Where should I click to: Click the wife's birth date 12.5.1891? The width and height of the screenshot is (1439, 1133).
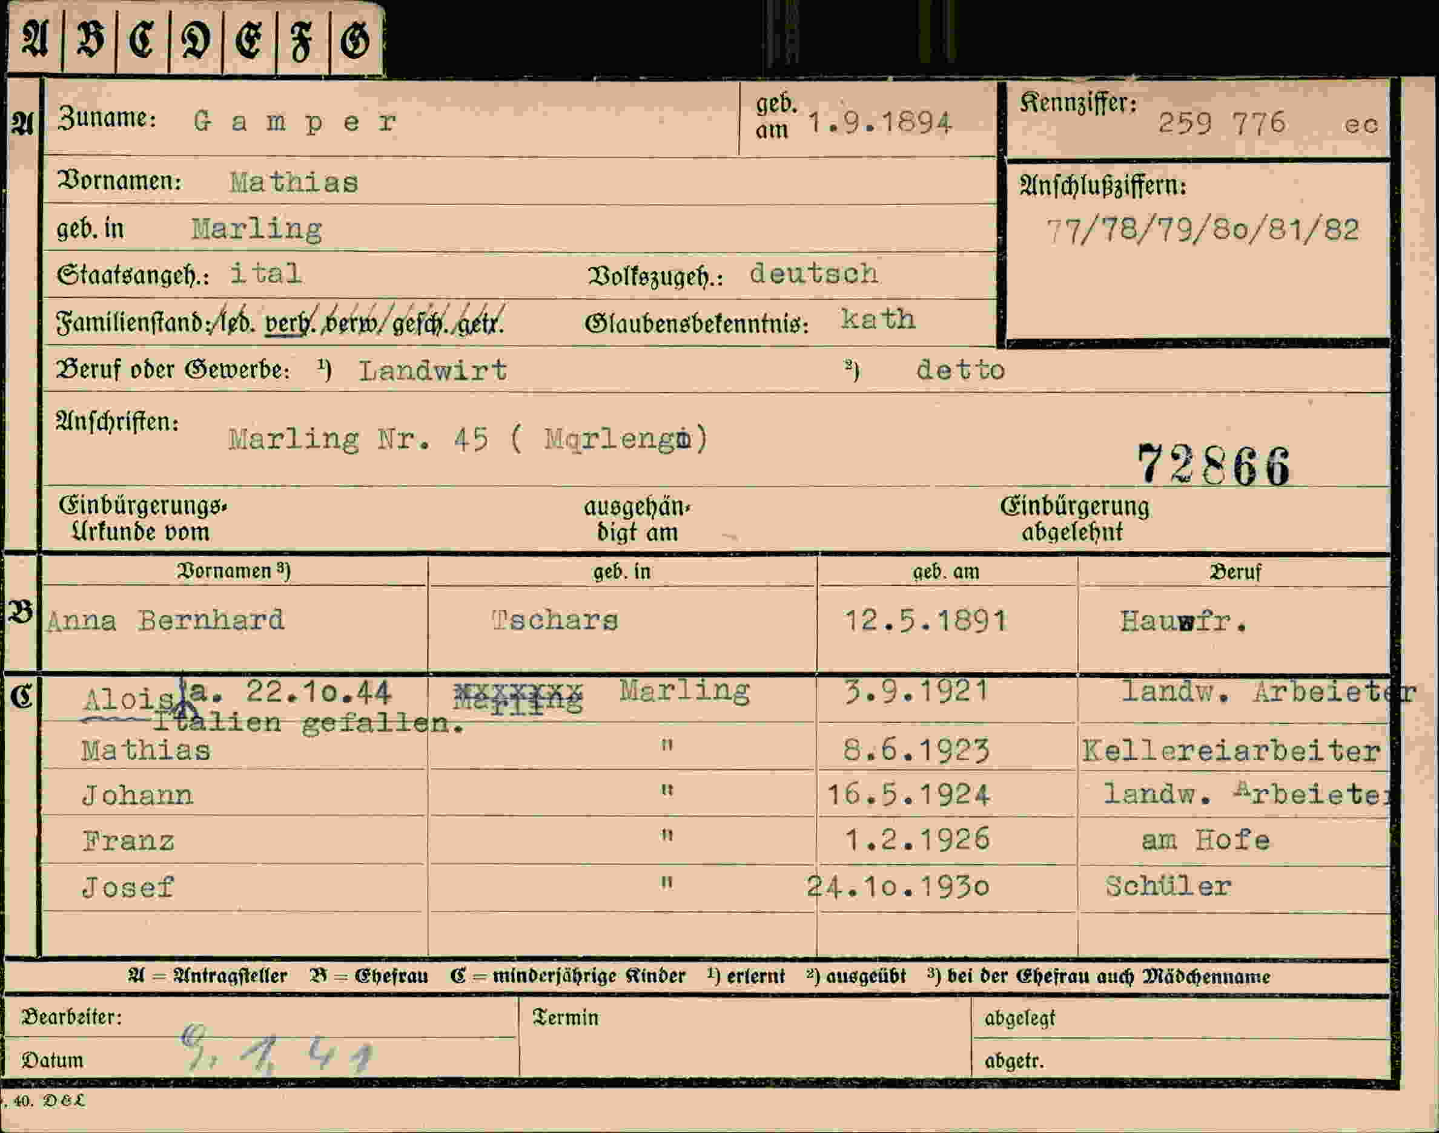click(x=925, y=622)
